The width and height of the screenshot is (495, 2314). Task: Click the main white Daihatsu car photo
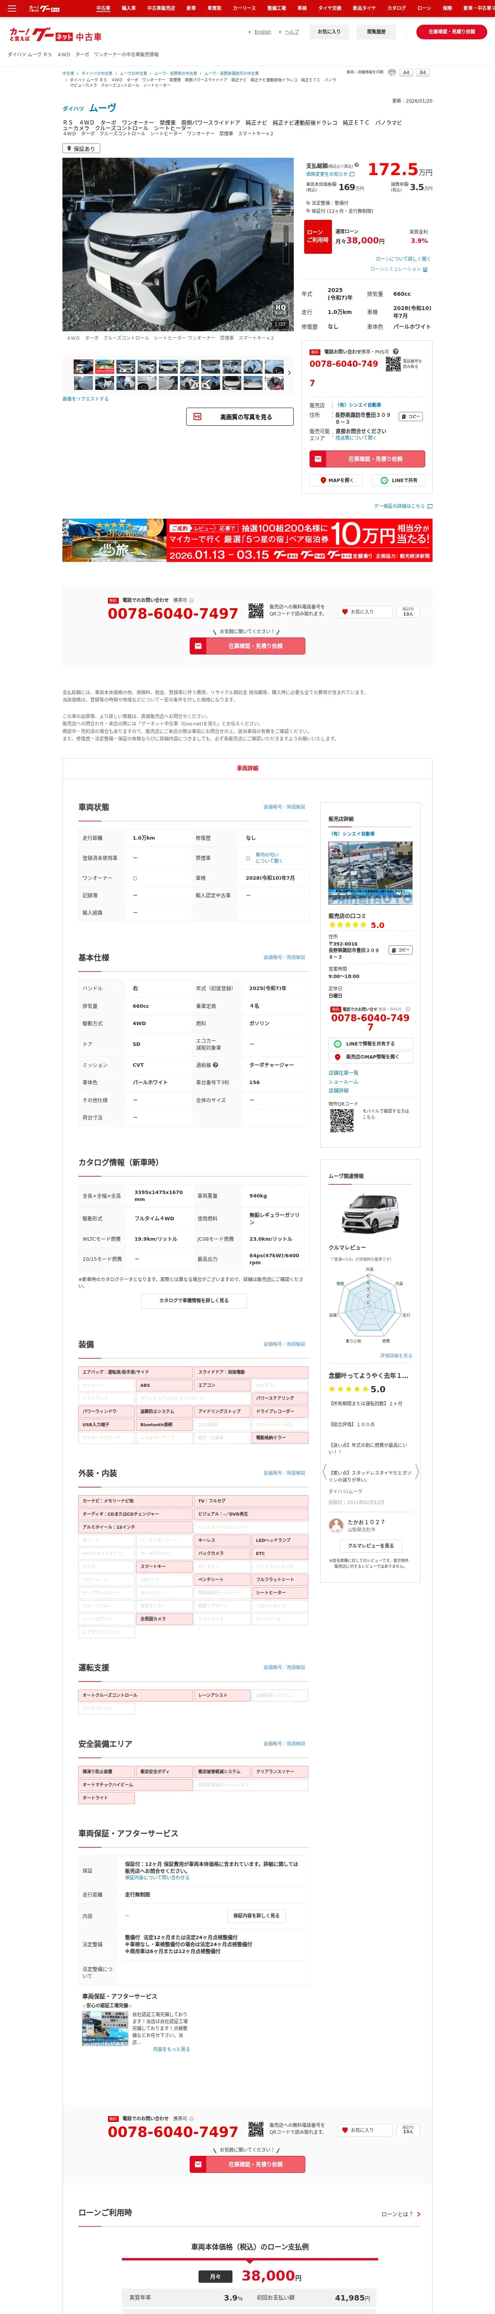(178, 245)
